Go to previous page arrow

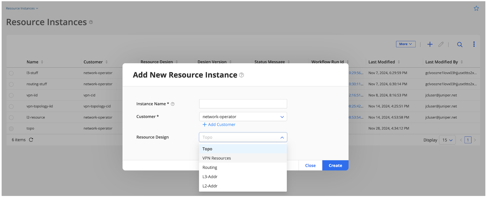(461, 140)
